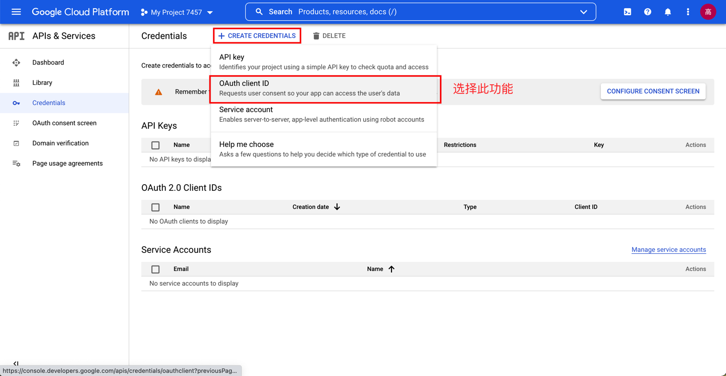Image resolution: width=726 pixels, height=376 pixels.
Task: Click the Type column header
Action: 470,207
